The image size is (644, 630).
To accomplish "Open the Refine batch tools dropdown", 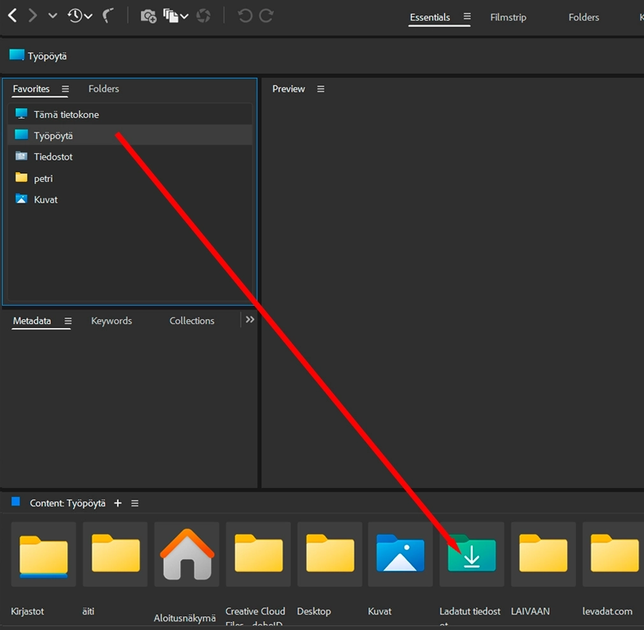I will pos(176,17).
